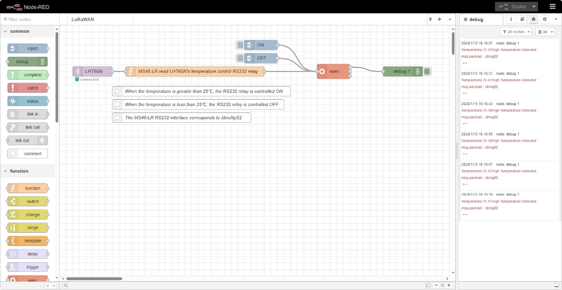Screen dimensions: 562x290
Task: Toggle the debug 1 node output button
Action: tap(427, 71)
